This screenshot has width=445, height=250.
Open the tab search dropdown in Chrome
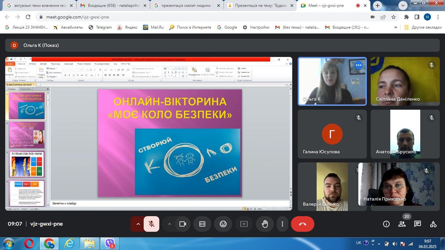(403, 5)
